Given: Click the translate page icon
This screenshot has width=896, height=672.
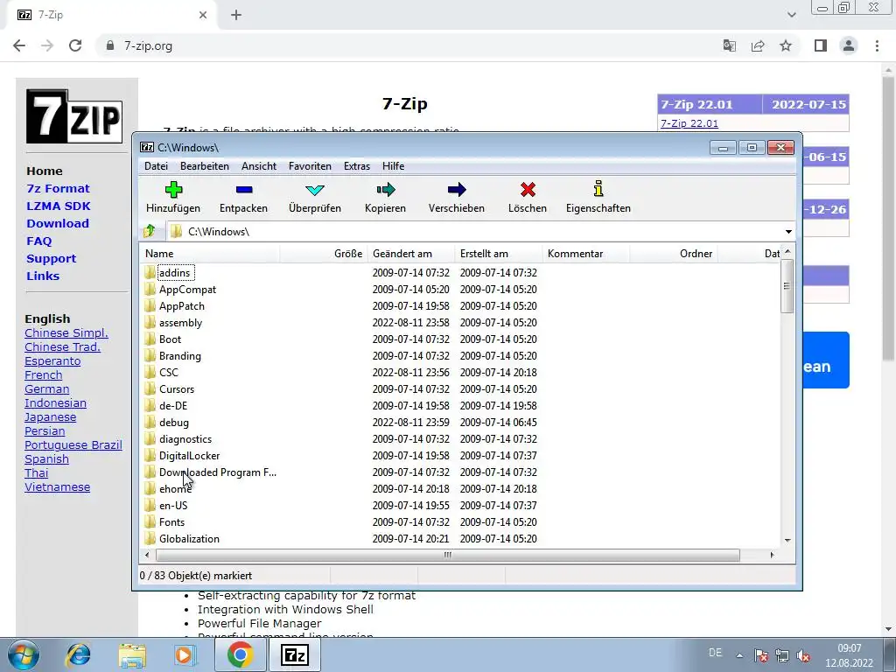Looking at the screenshot, I should tap(730, 45).
